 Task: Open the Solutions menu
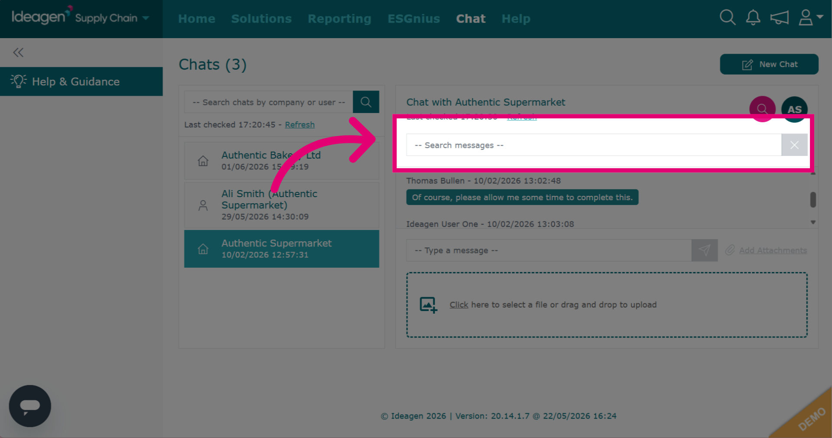(261, 19)
